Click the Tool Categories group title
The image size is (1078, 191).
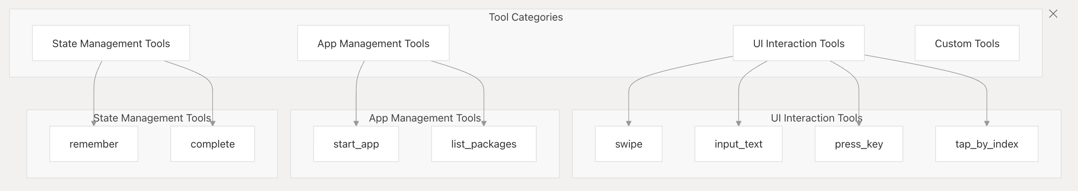[x=526, y=17]
